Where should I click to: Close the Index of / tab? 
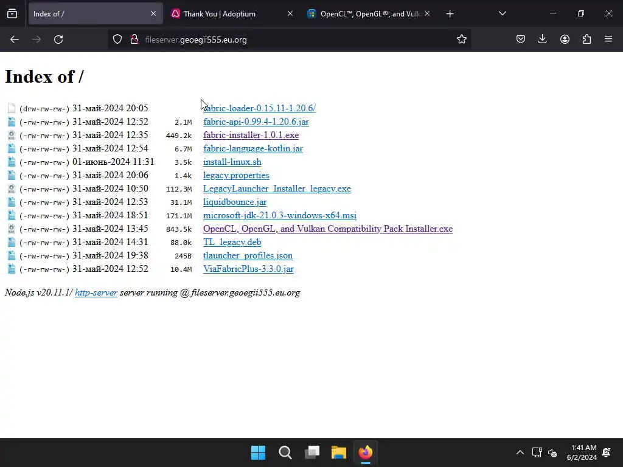[153, 14]
